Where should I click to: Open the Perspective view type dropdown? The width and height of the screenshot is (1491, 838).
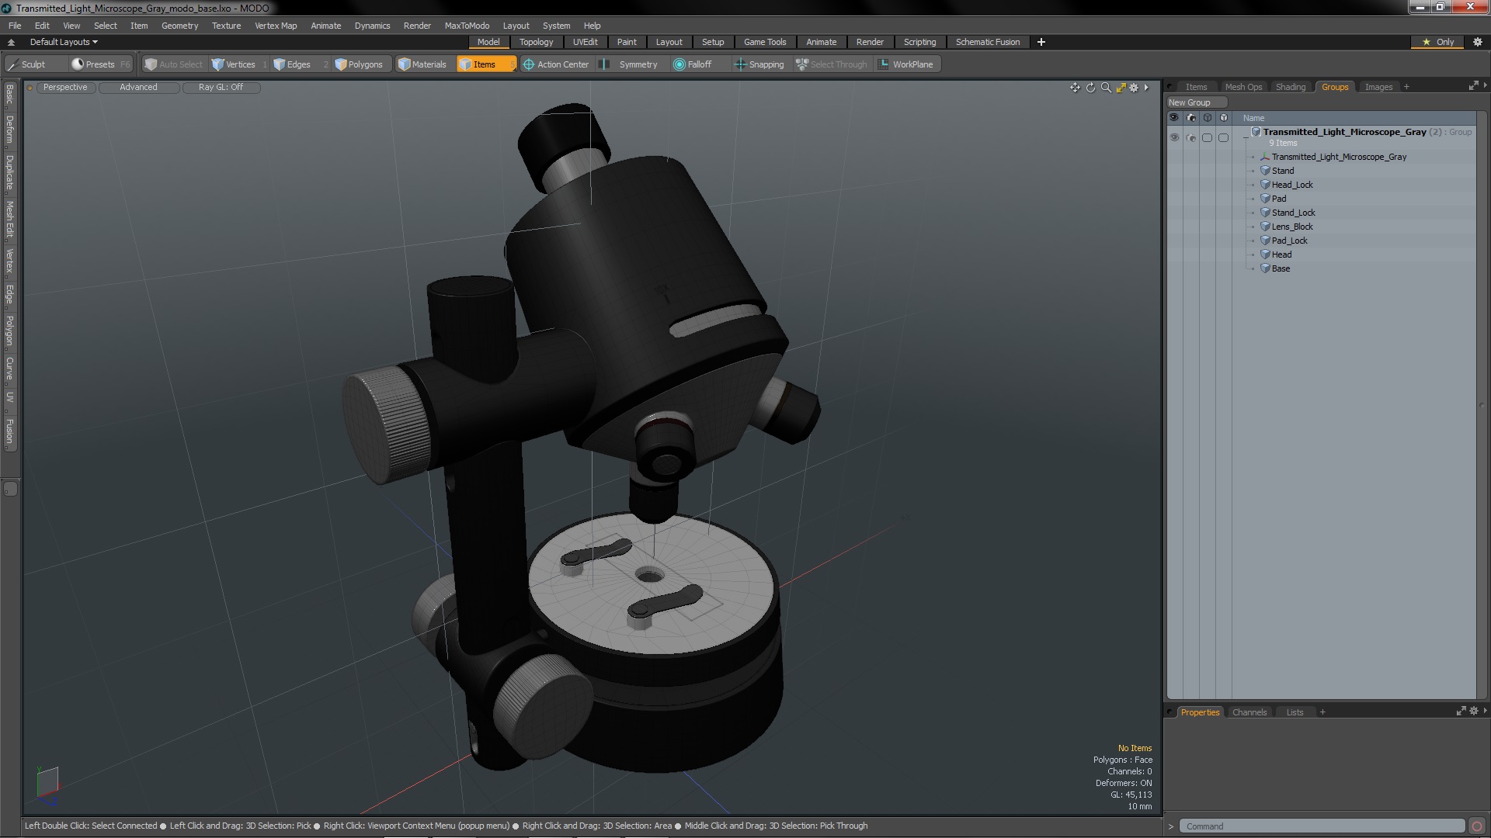click(x=65, y=87)
